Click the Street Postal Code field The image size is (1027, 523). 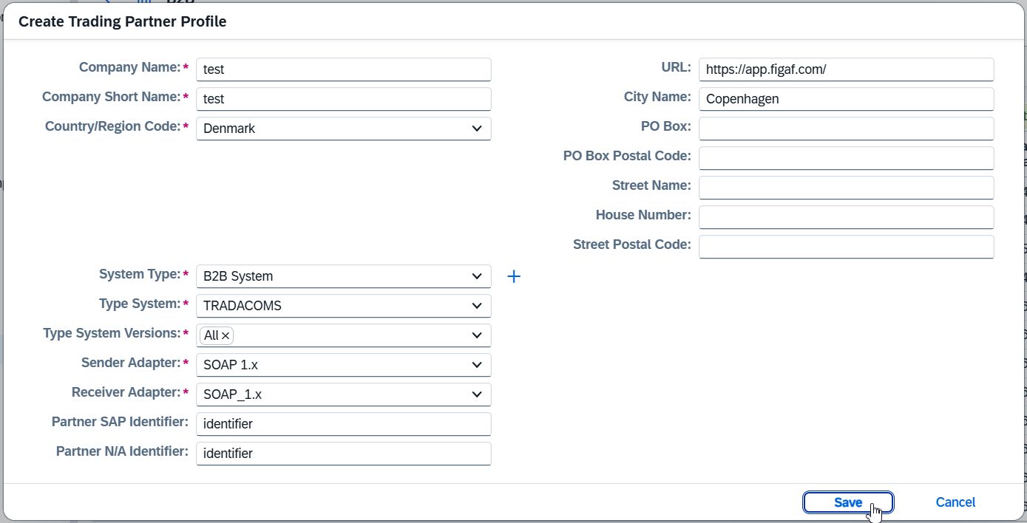point(846,247)
